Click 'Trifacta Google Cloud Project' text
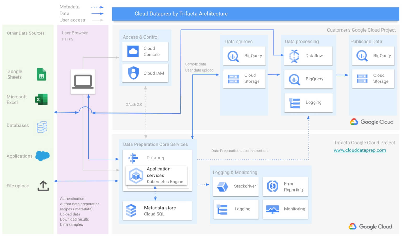Screen dimensions: 402x237 pyautogui.click(x=364, y=143)
